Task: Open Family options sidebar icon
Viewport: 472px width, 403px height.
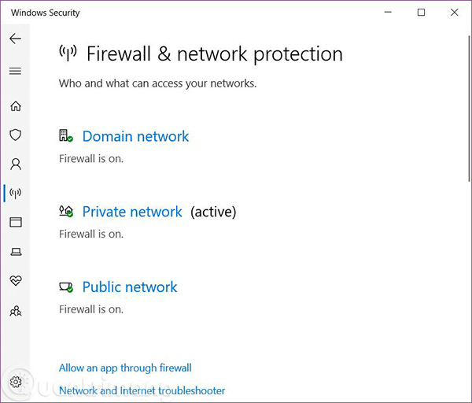Action: [16, 311]
